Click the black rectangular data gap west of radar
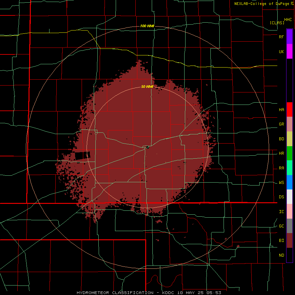The image size is (295, 295). pyautogui.click(x=82, y=156)
